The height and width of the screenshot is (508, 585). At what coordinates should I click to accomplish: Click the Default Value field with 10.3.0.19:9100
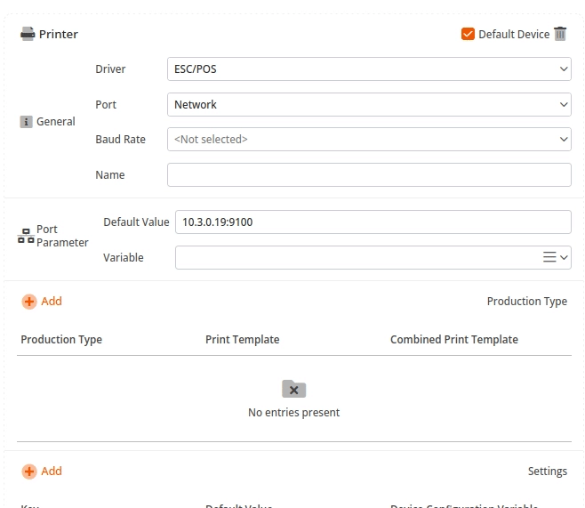pos(372,222)
